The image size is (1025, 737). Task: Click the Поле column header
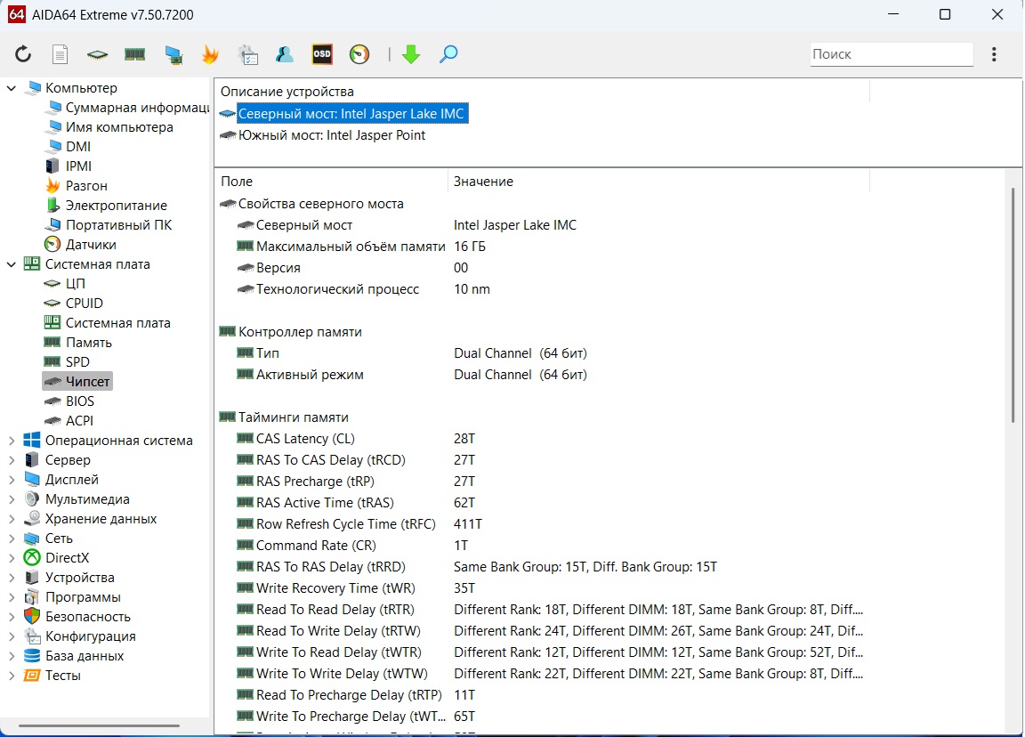point(237,182)
